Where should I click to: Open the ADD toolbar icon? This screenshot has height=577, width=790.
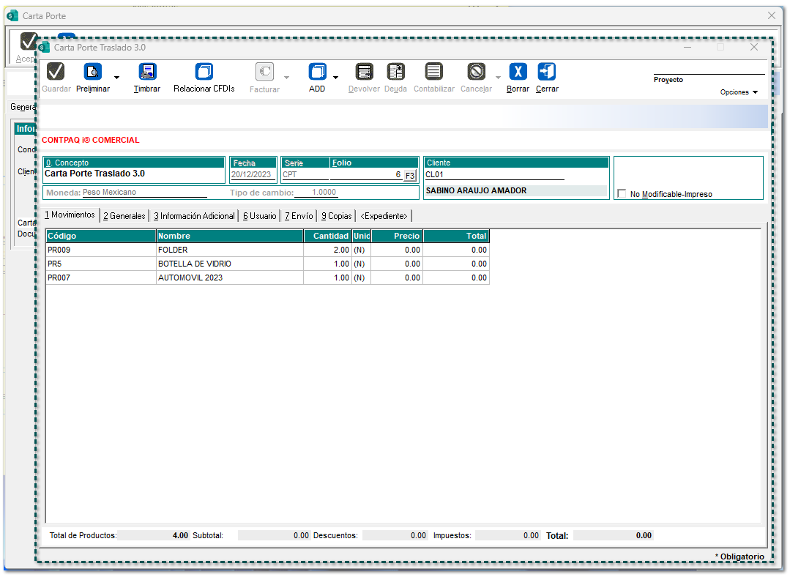click(x=317, y=72)
